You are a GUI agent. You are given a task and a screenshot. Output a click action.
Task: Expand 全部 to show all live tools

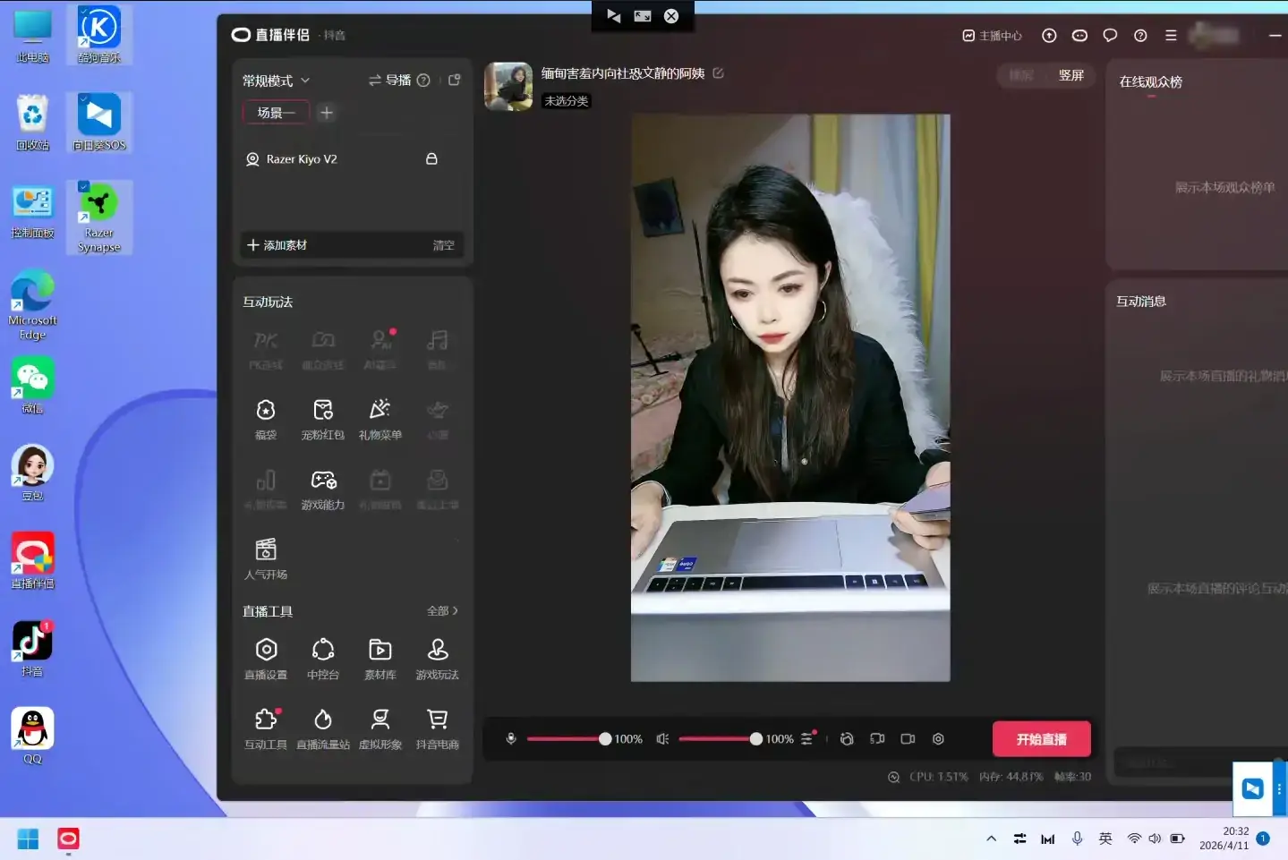click(442, 611)
